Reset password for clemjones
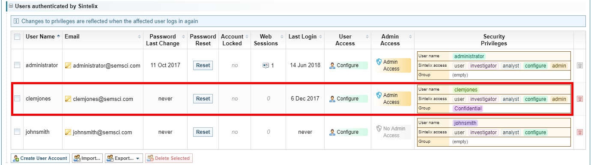This screenshot has height=165, width=591. [203, 99]
